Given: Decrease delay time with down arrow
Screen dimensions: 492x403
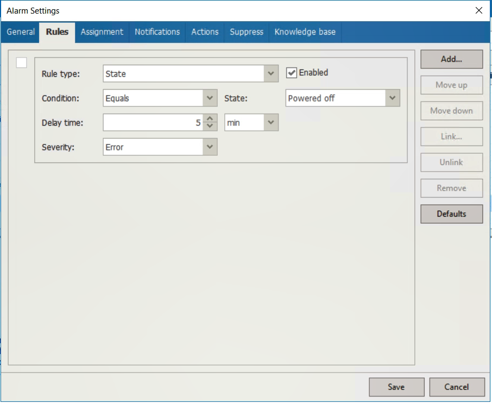Looking at the screenshot, I should (210, 126).
